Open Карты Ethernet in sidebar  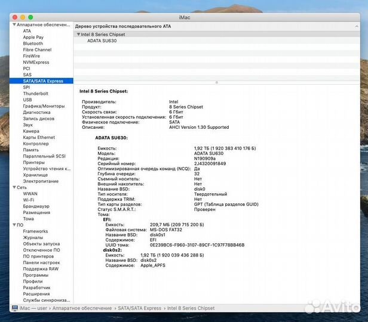39,137
